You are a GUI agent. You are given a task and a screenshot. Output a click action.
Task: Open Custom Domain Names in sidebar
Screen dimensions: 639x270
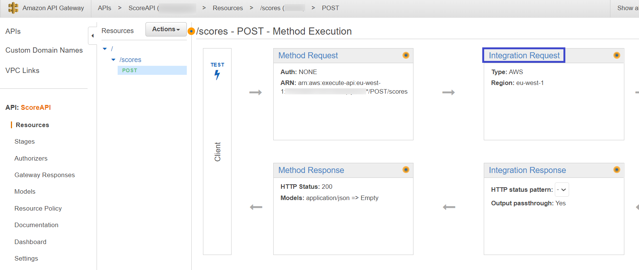[x=44, y=50]
